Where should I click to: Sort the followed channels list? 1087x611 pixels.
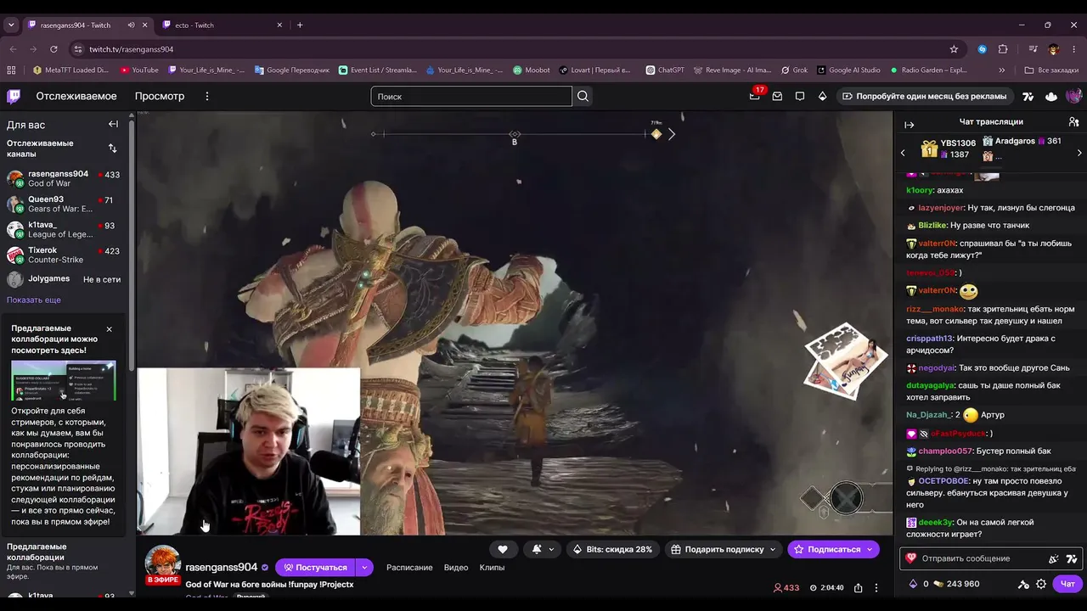[x=112, y=149]
